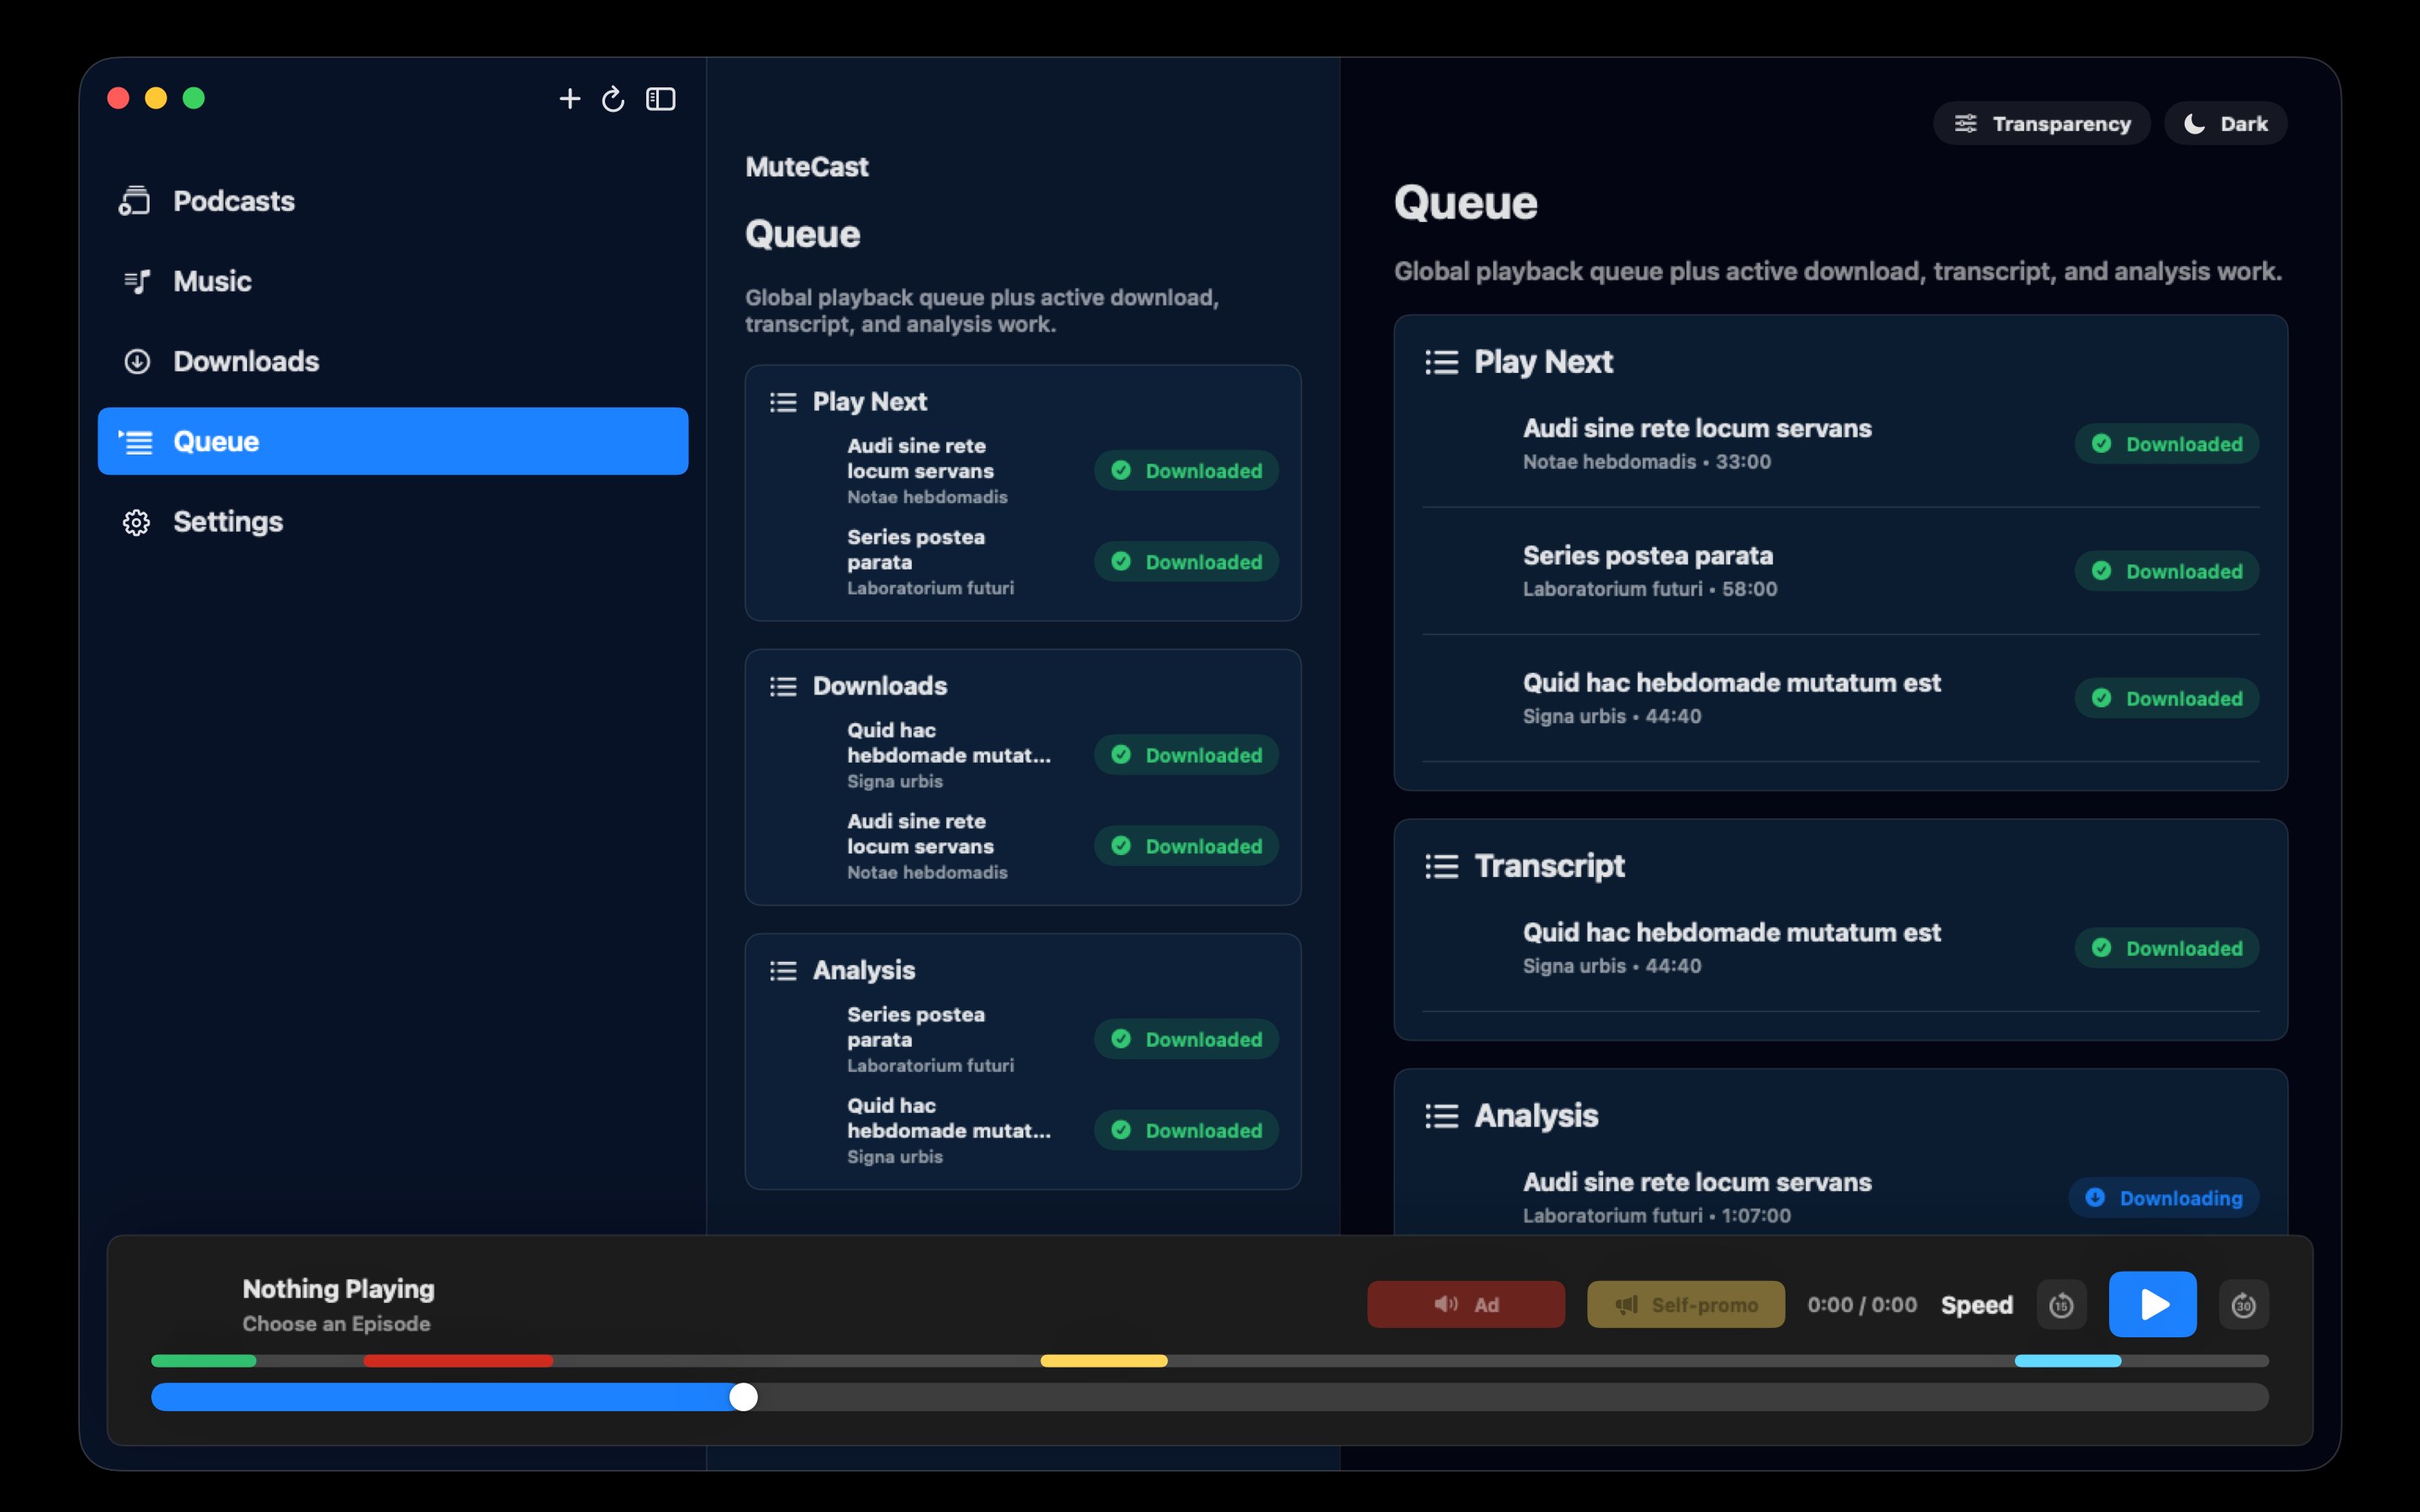Image resolution: width=2420 pixels, height=1512 pixels.
Task: Click the 0:00 / 0:00 time display
Action: (x=1862, y=1304)
